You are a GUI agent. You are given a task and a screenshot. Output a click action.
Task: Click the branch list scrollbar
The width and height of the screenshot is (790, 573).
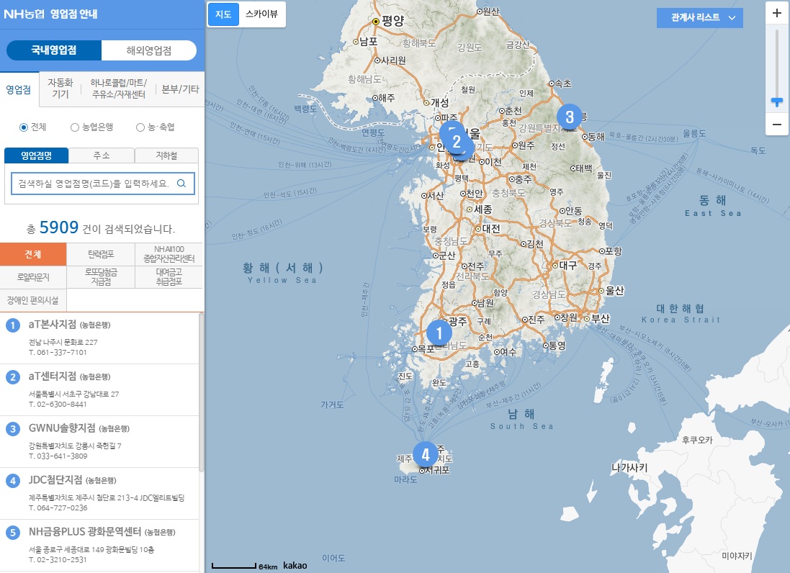[202, 393]
